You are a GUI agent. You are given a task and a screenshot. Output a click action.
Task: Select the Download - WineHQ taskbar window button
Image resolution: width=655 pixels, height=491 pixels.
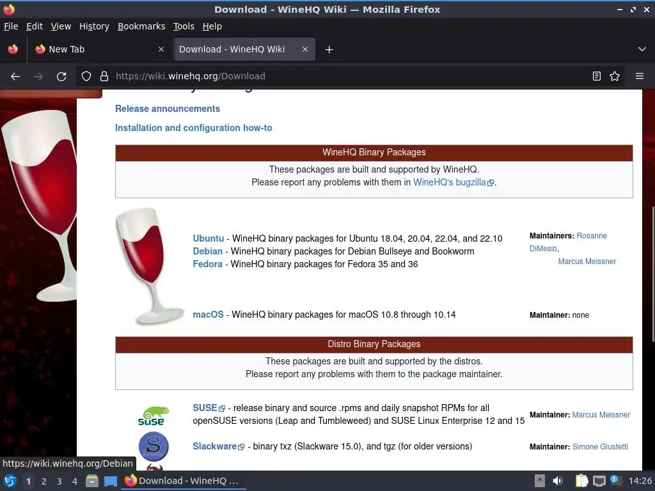pos(184,481)
